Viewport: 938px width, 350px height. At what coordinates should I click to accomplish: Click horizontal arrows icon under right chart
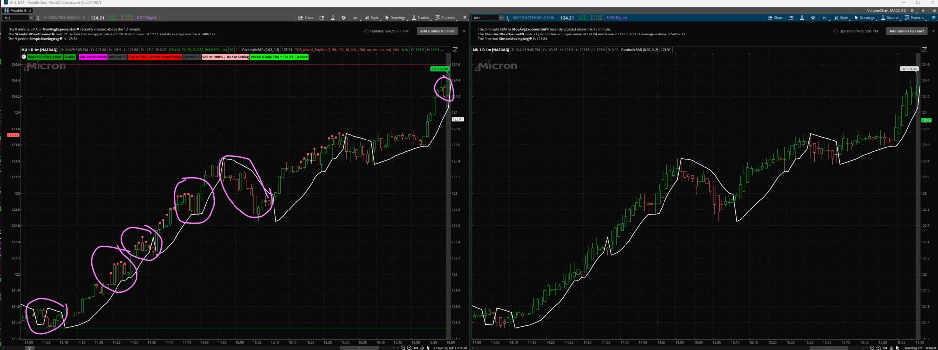[x=885, y=348]
